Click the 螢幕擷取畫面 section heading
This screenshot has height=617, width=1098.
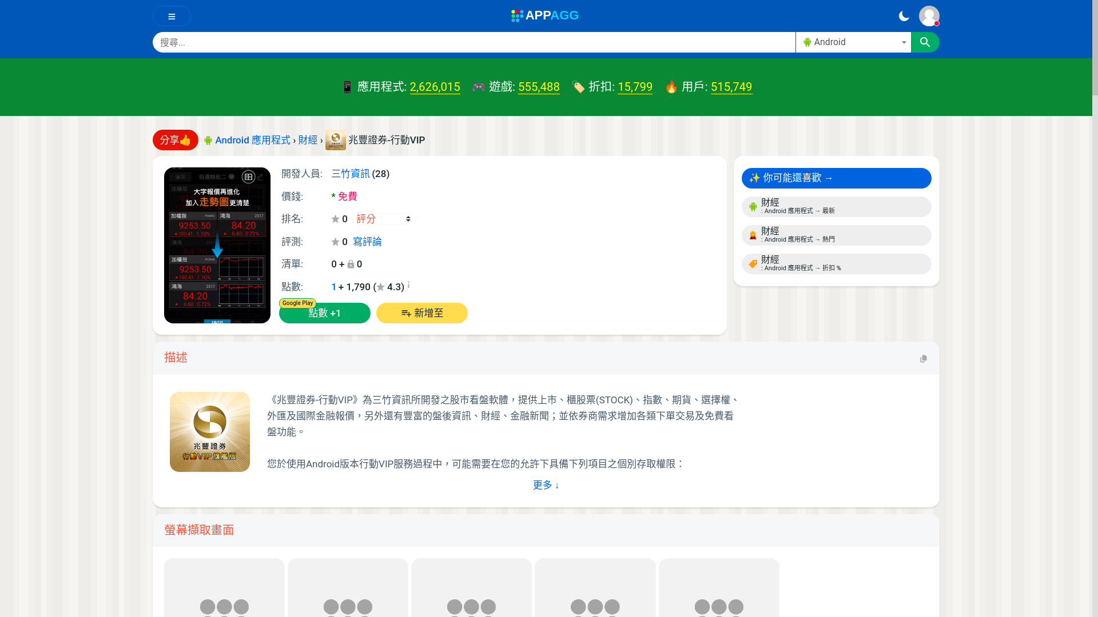point(199,530)
